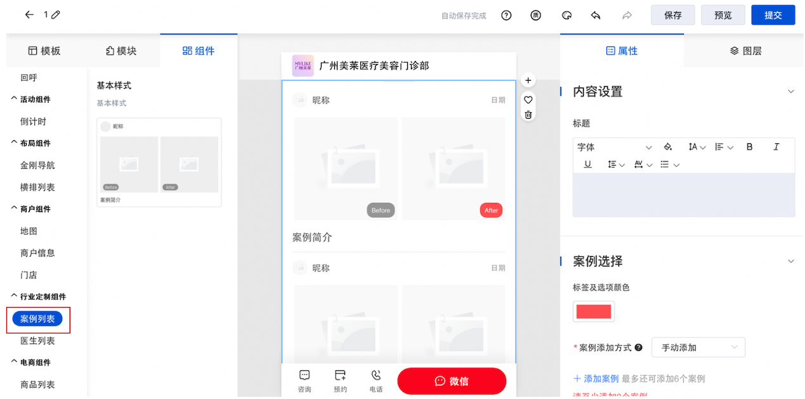The image size is (805, 399).
Task: Toggle bold formatting in title editor
Action: (x=749, y=147)
